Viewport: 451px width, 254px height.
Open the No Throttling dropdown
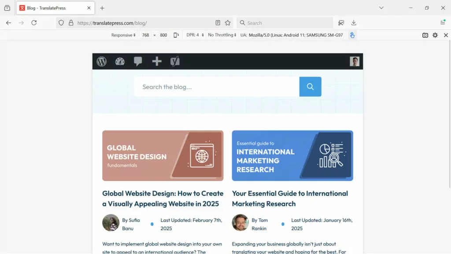(222, 35)
